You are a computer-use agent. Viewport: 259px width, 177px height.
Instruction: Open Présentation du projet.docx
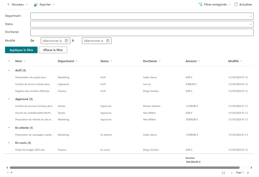click(x=31, y=77)
